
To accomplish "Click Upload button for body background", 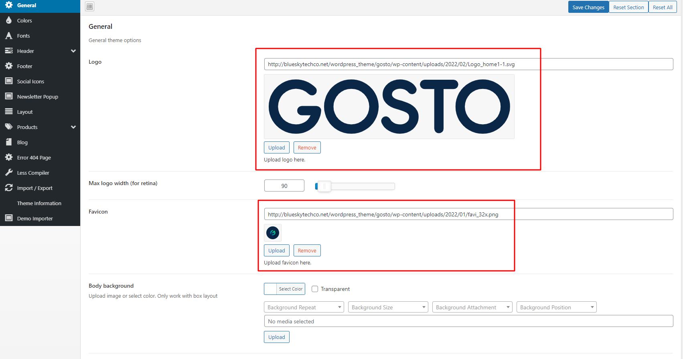I will [x=277, y=337].
